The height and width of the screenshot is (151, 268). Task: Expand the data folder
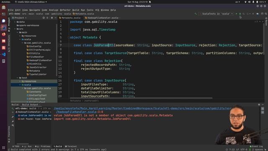pos(15,22)
